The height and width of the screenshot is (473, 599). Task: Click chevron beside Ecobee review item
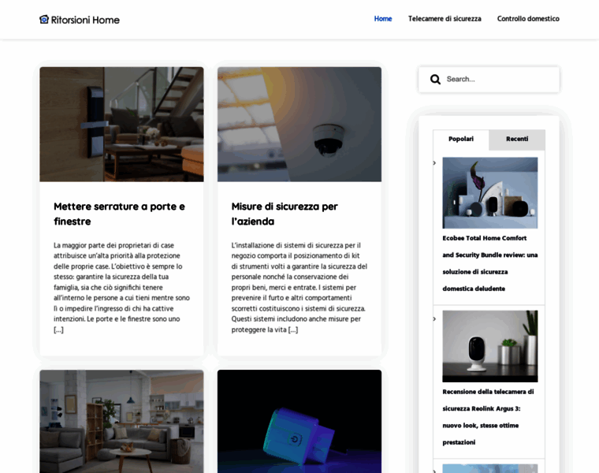coord(434,163)
